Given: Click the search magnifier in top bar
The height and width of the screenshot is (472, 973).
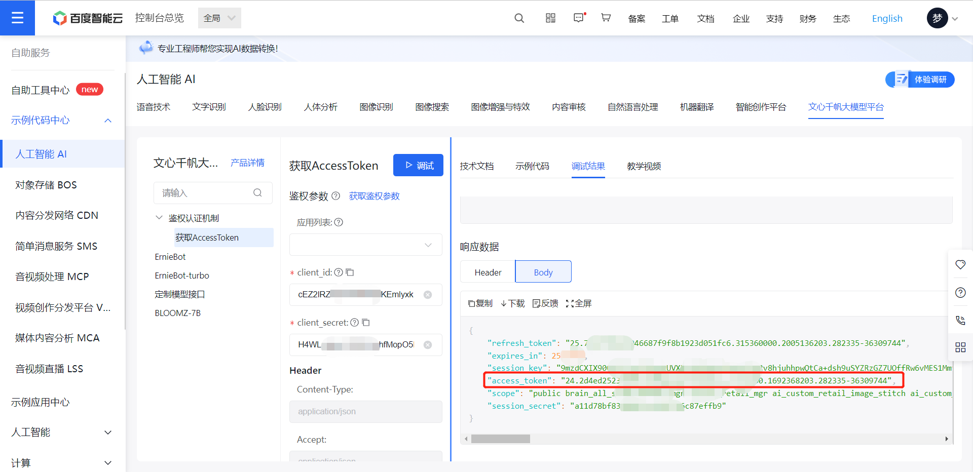Looking at the screenshot, I should tap(519, 18).
